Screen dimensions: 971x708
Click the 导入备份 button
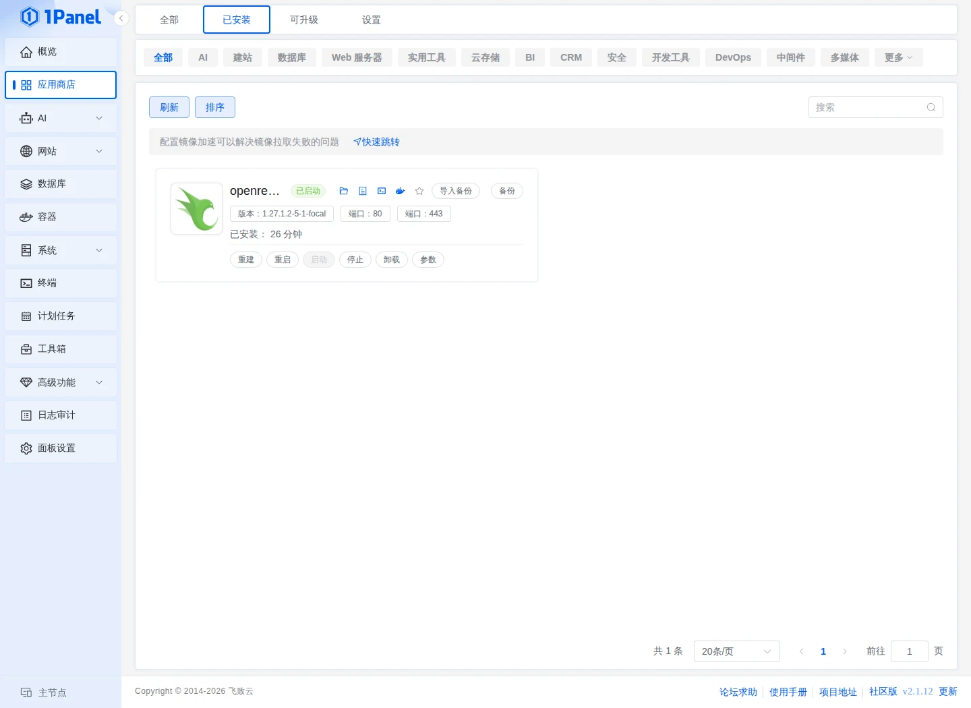tap(456, 191)
